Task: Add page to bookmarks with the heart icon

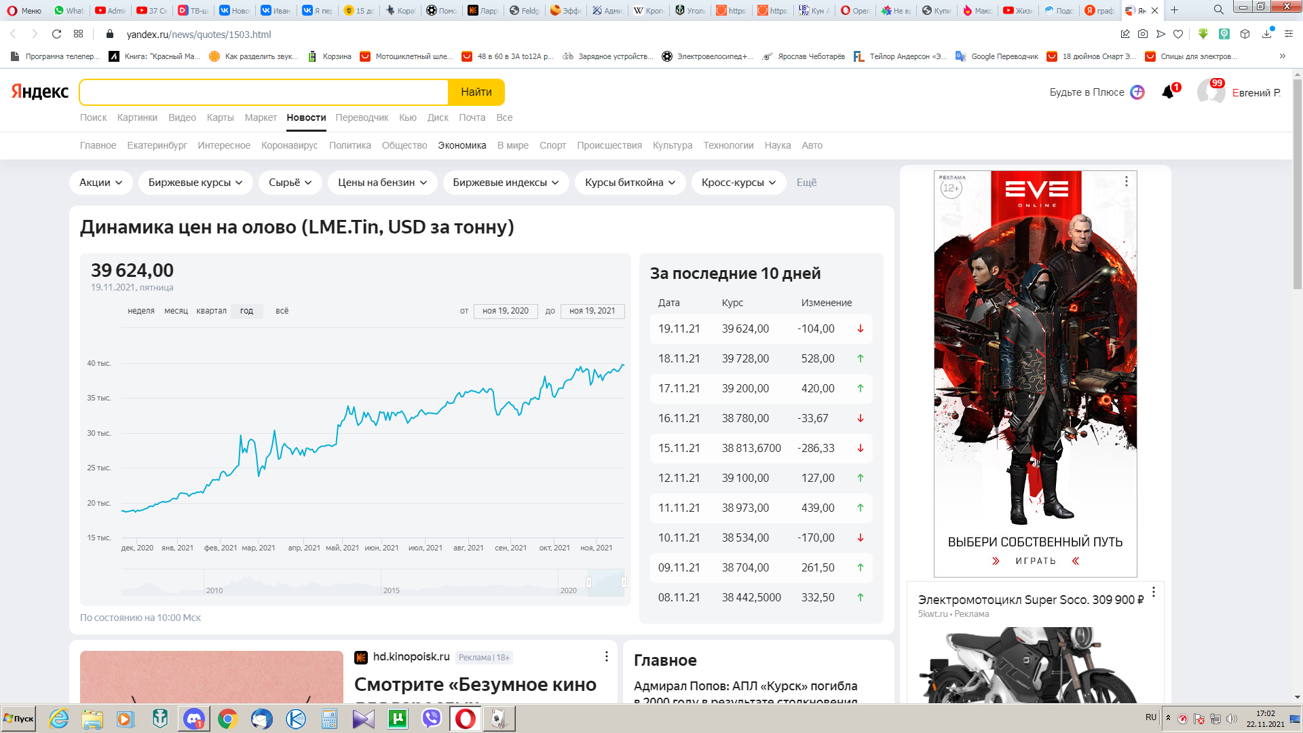Action: 1178,34
